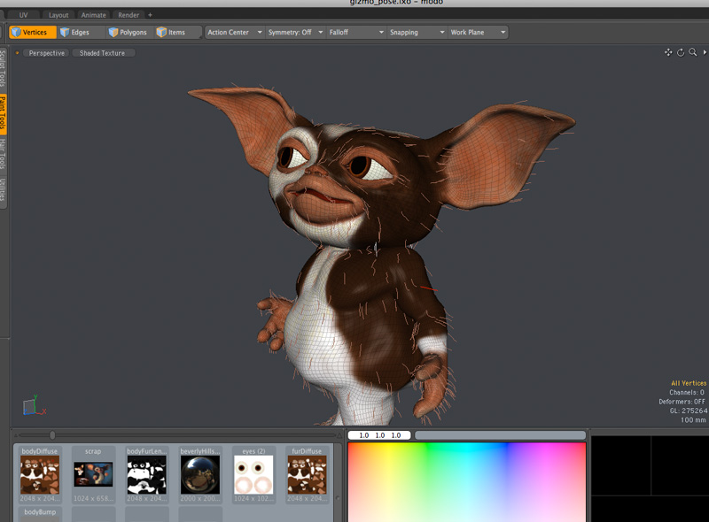Screen dimensions: 709x522
Task: Select the bodyFurLen image thumbnail
Action: 146,474
